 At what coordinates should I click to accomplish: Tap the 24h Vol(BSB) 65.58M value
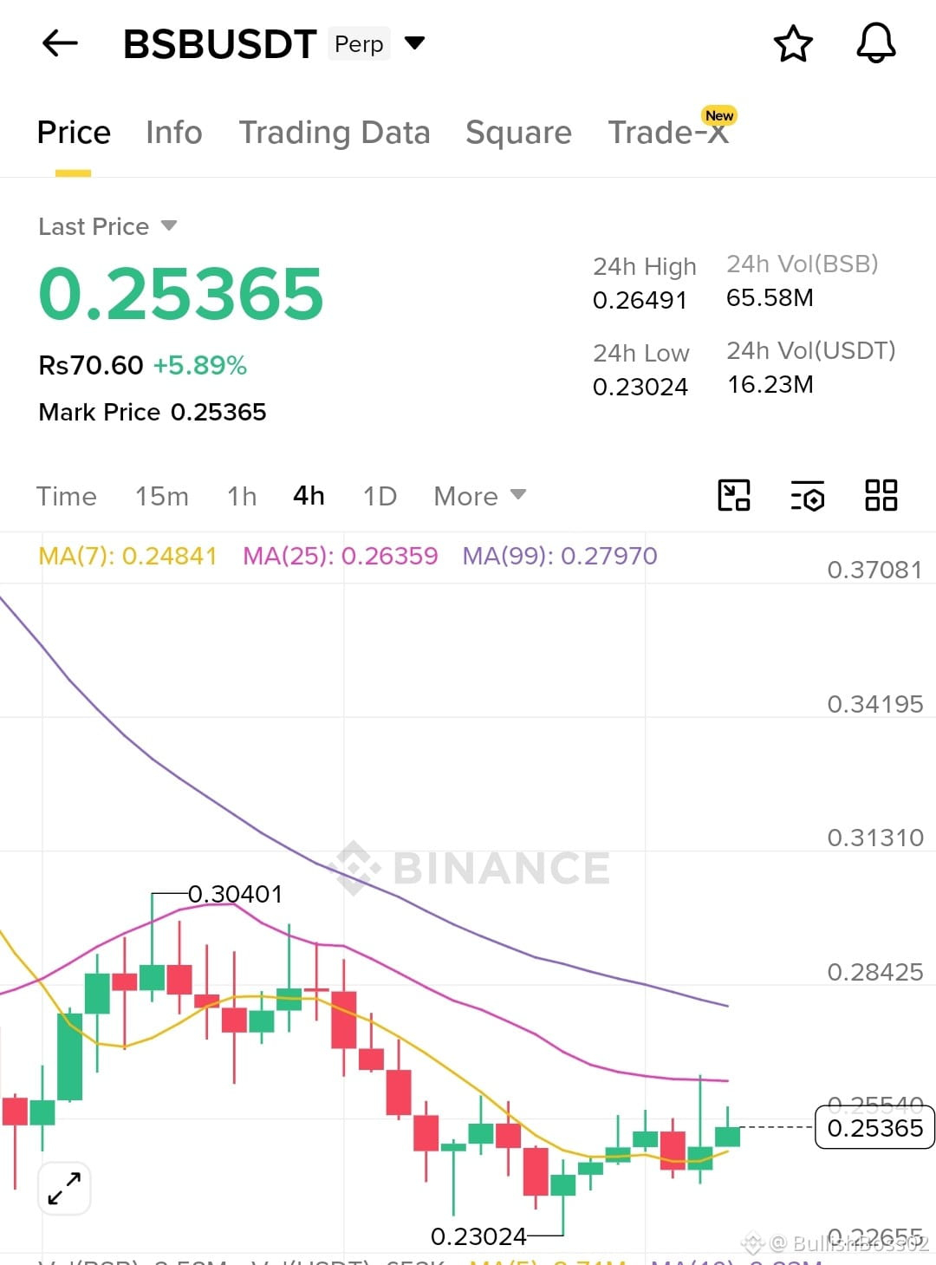tap(770, 297)
